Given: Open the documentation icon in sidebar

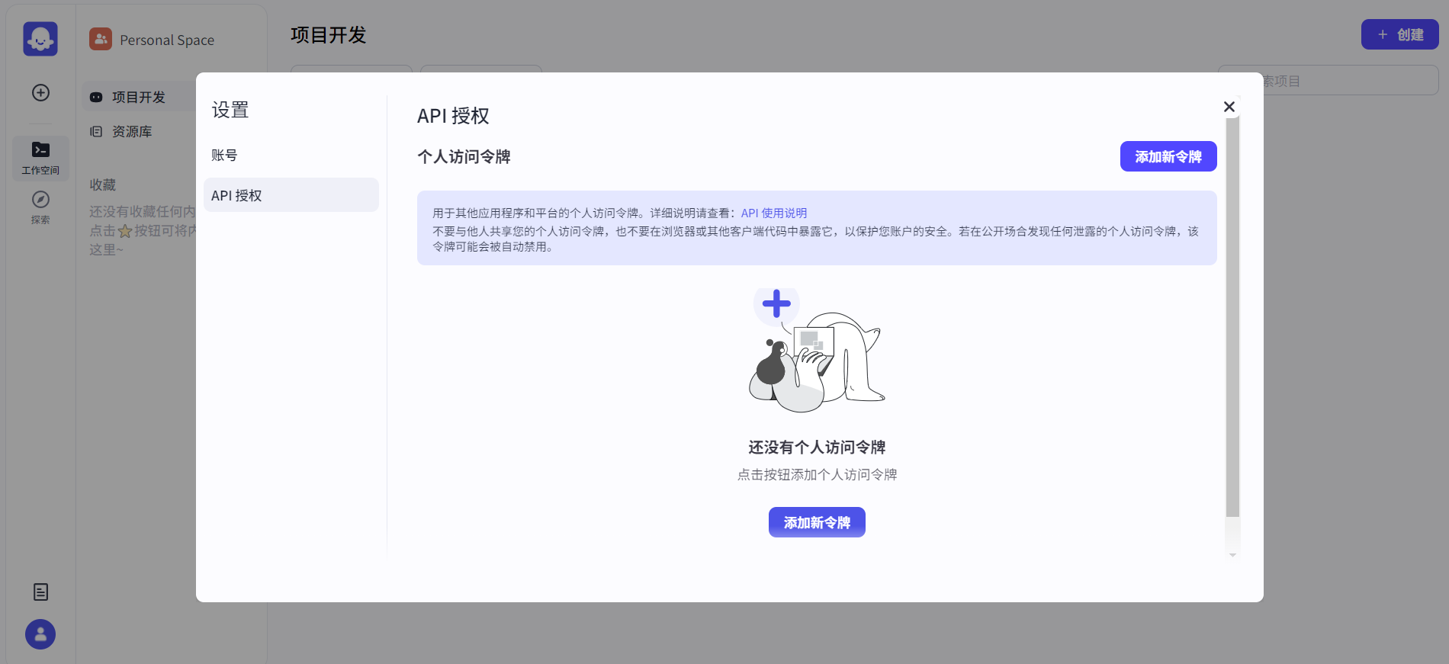Looking at the screenshot, I should pyautogui.click(x=40, y=592).
